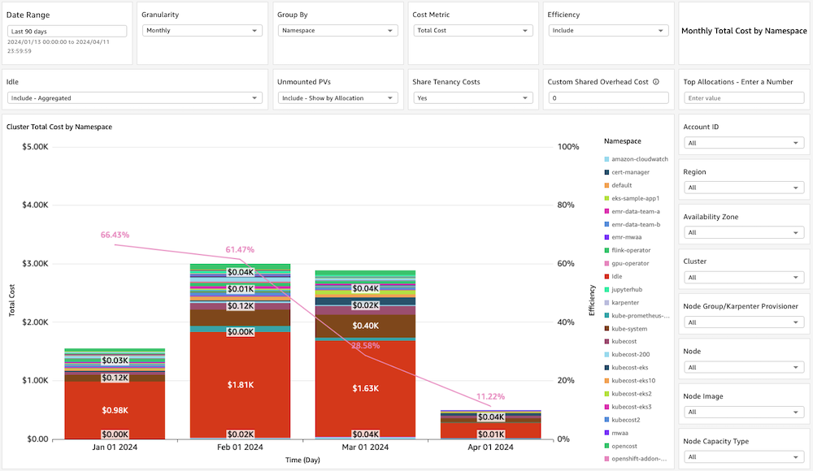This screenshot has height=471, width=813.
Task: Select cert-manager legend swatch
Action: 606,172
